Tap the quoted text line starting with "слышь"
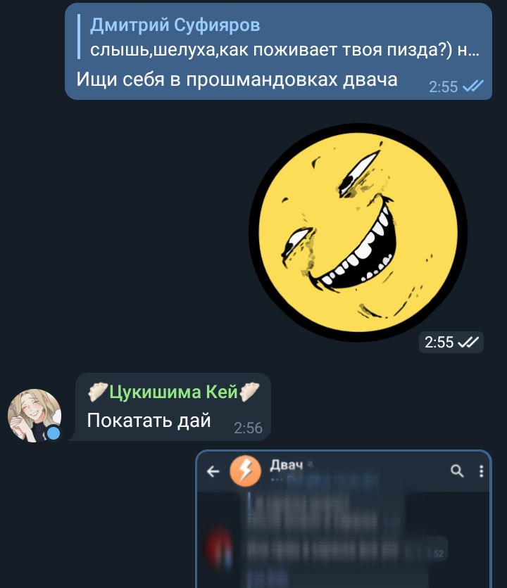This screenshot has width=507, height=588. (284, 49)
